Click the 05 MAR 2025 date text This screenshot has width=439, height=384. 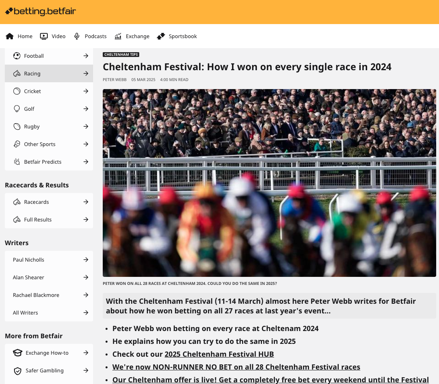tap(143, 79)
